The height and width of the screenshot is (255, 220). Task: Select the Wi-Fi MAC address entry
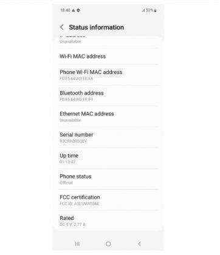pyautogui.click(x=108, y=56)
